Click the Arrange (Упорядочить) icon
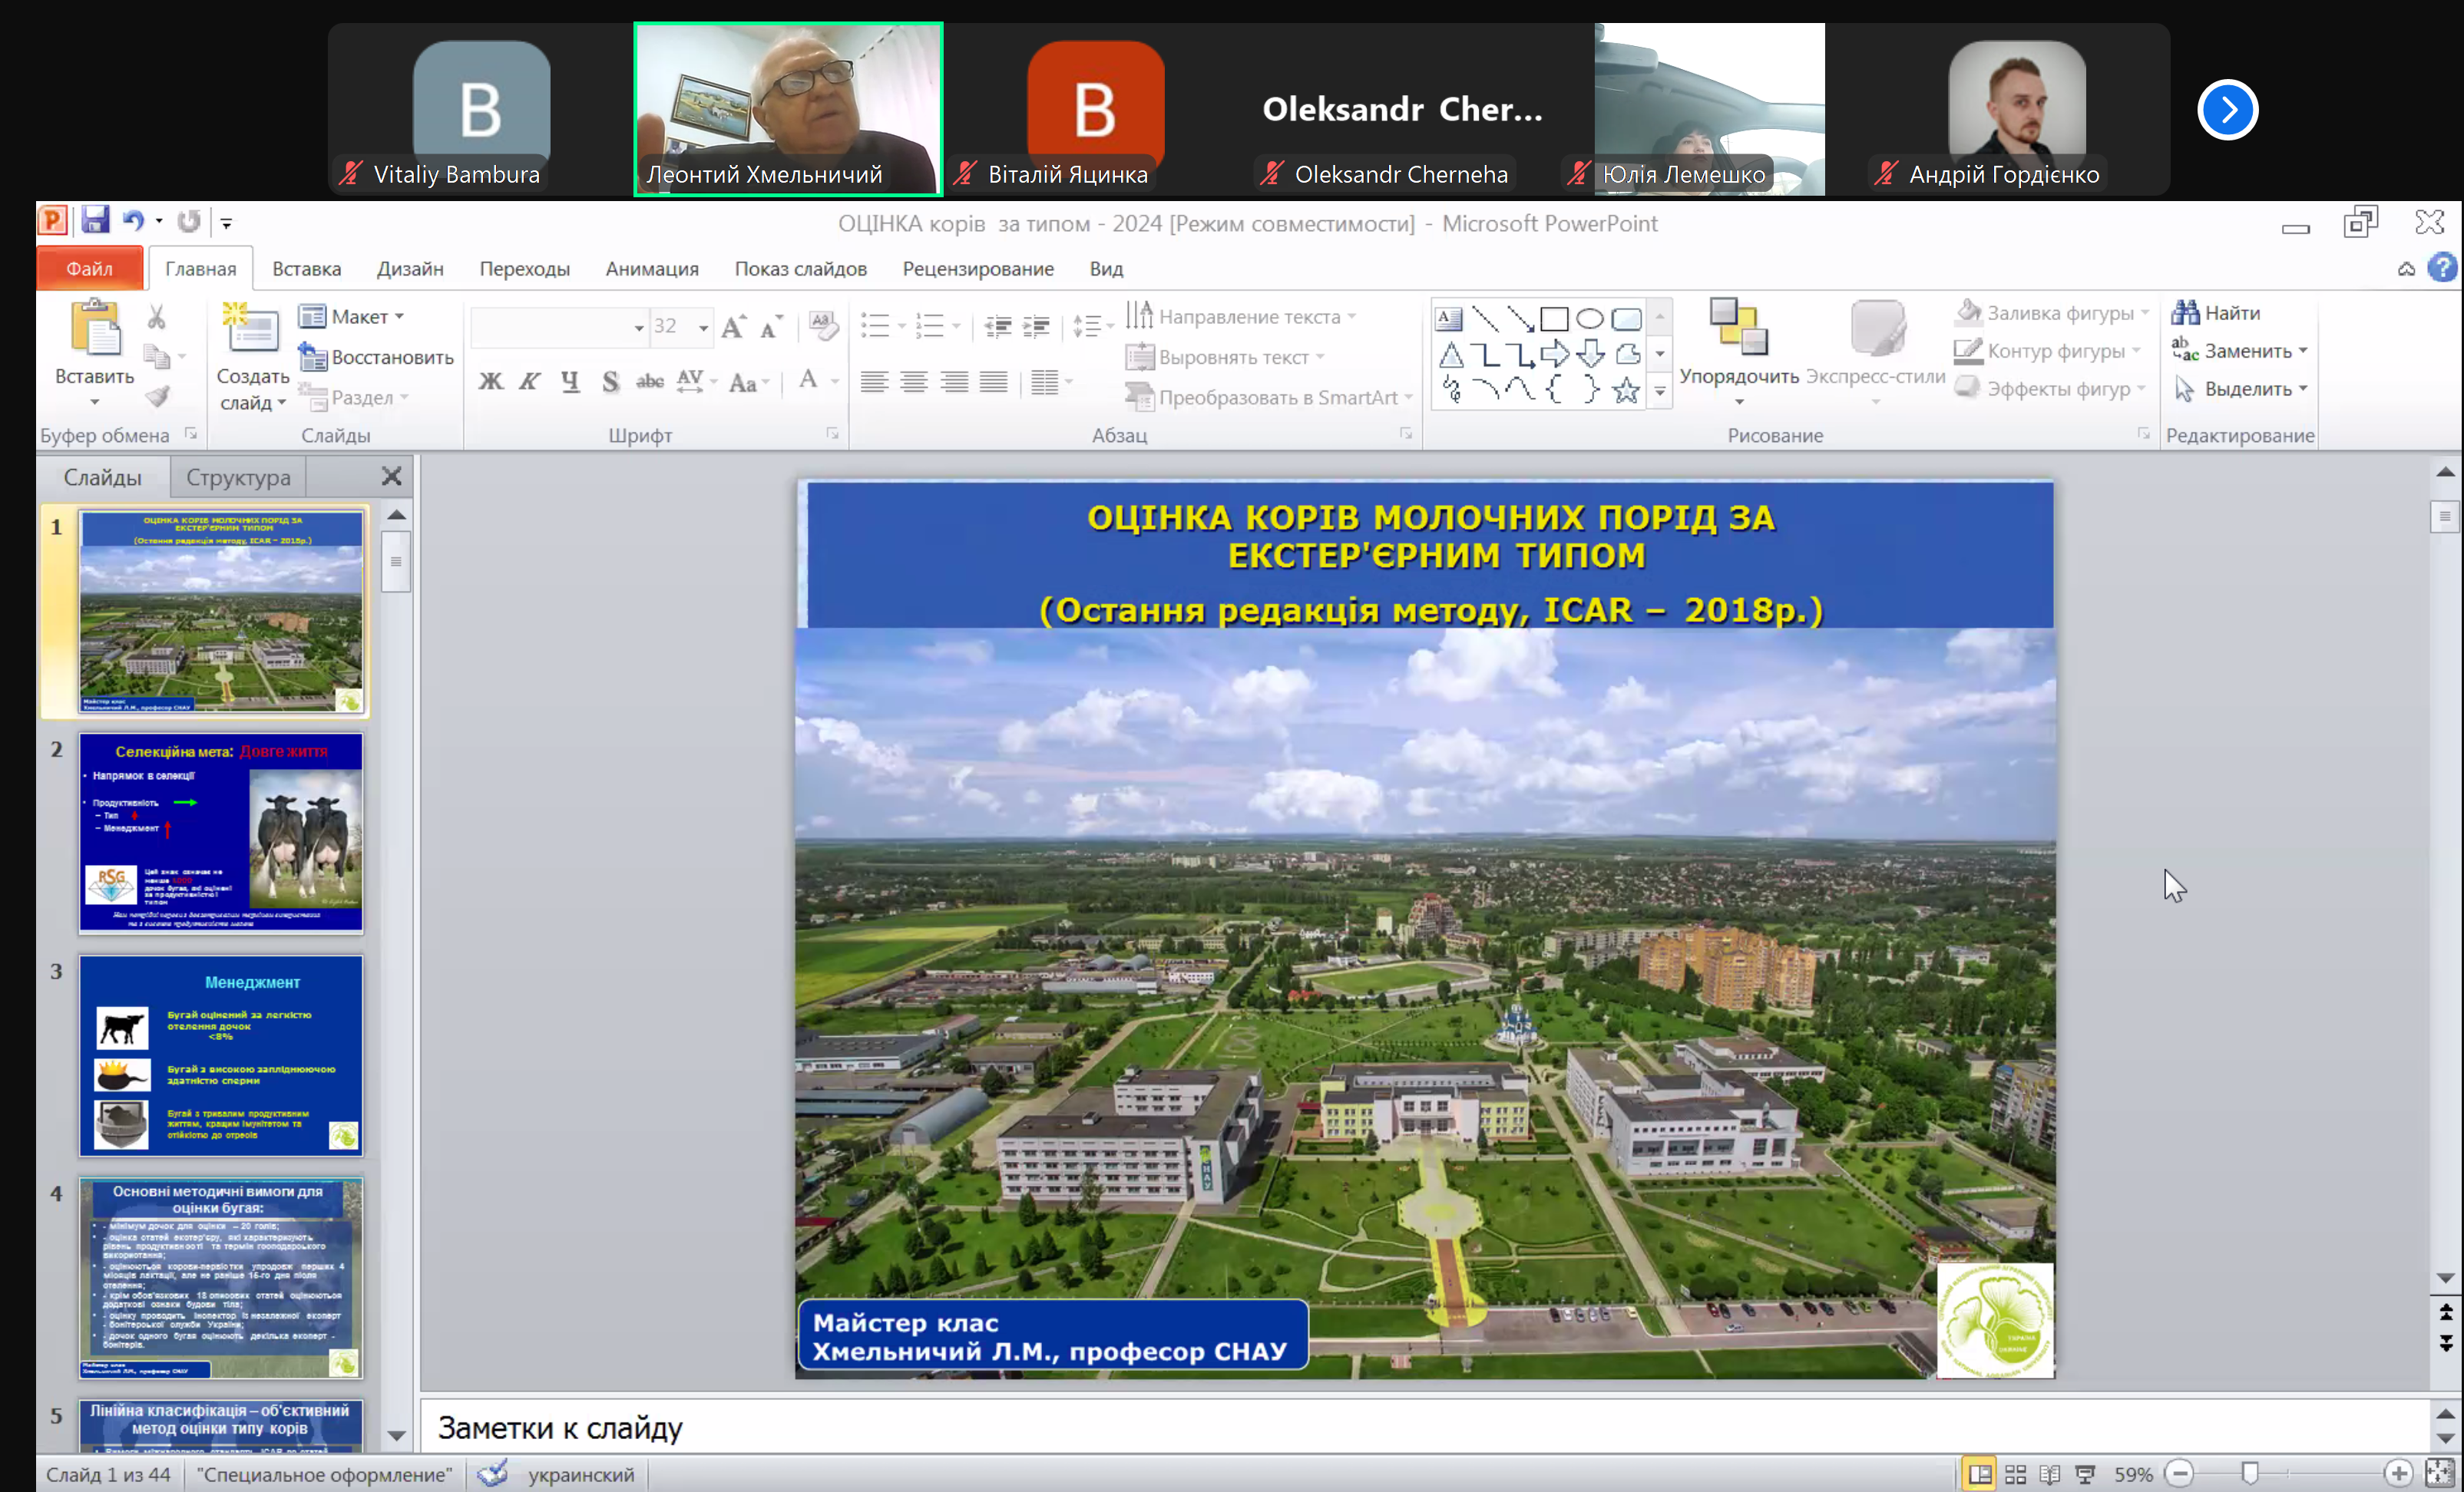This screenshot has width=2464, height=1492. point(1738,328)
